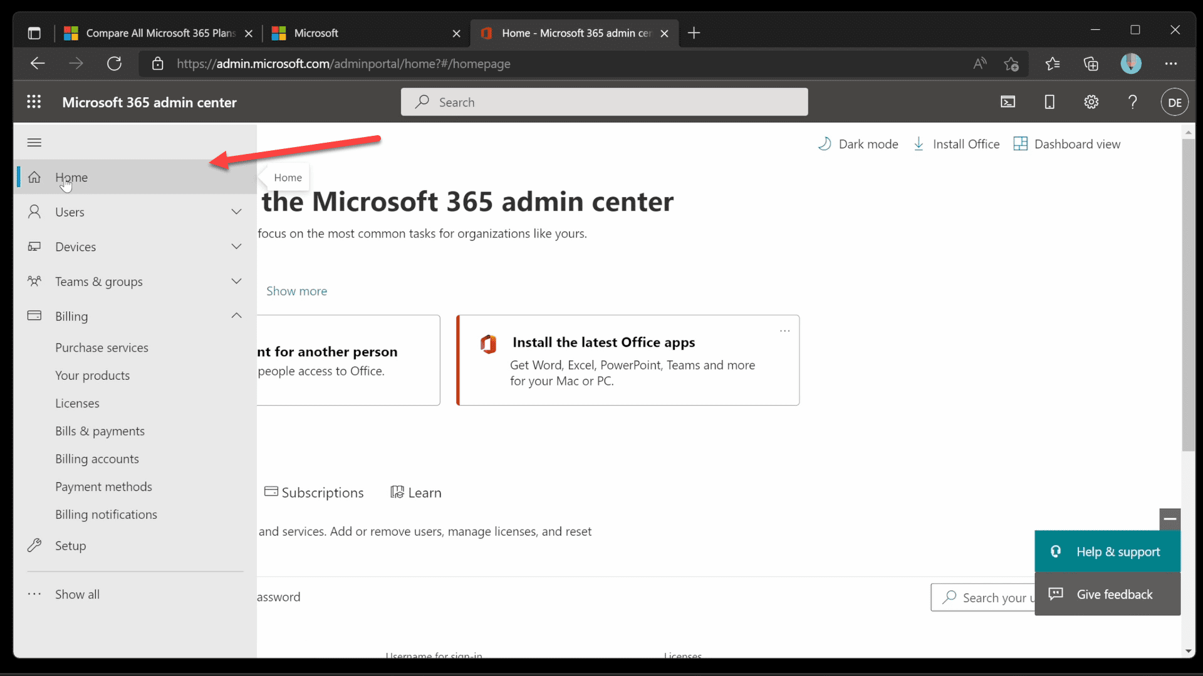Open the Learn tab
The height and width of the screenshot is (676, 1203).
click(416, 493)
